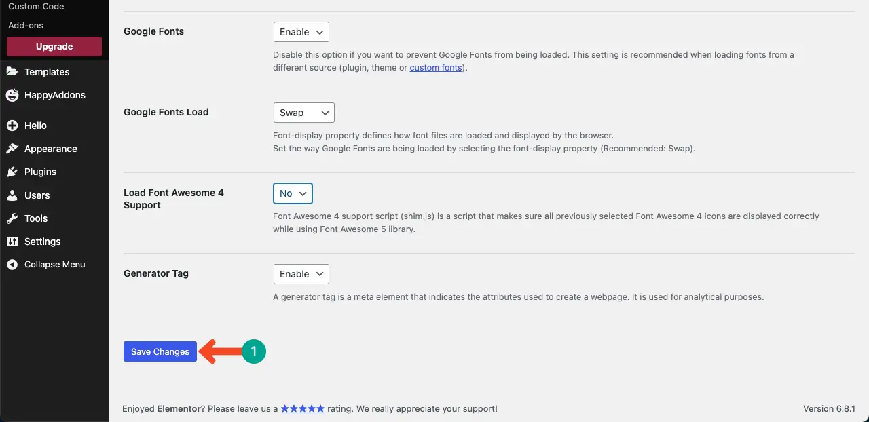Click the HappyAddons smiley icon

click(12, 95)
